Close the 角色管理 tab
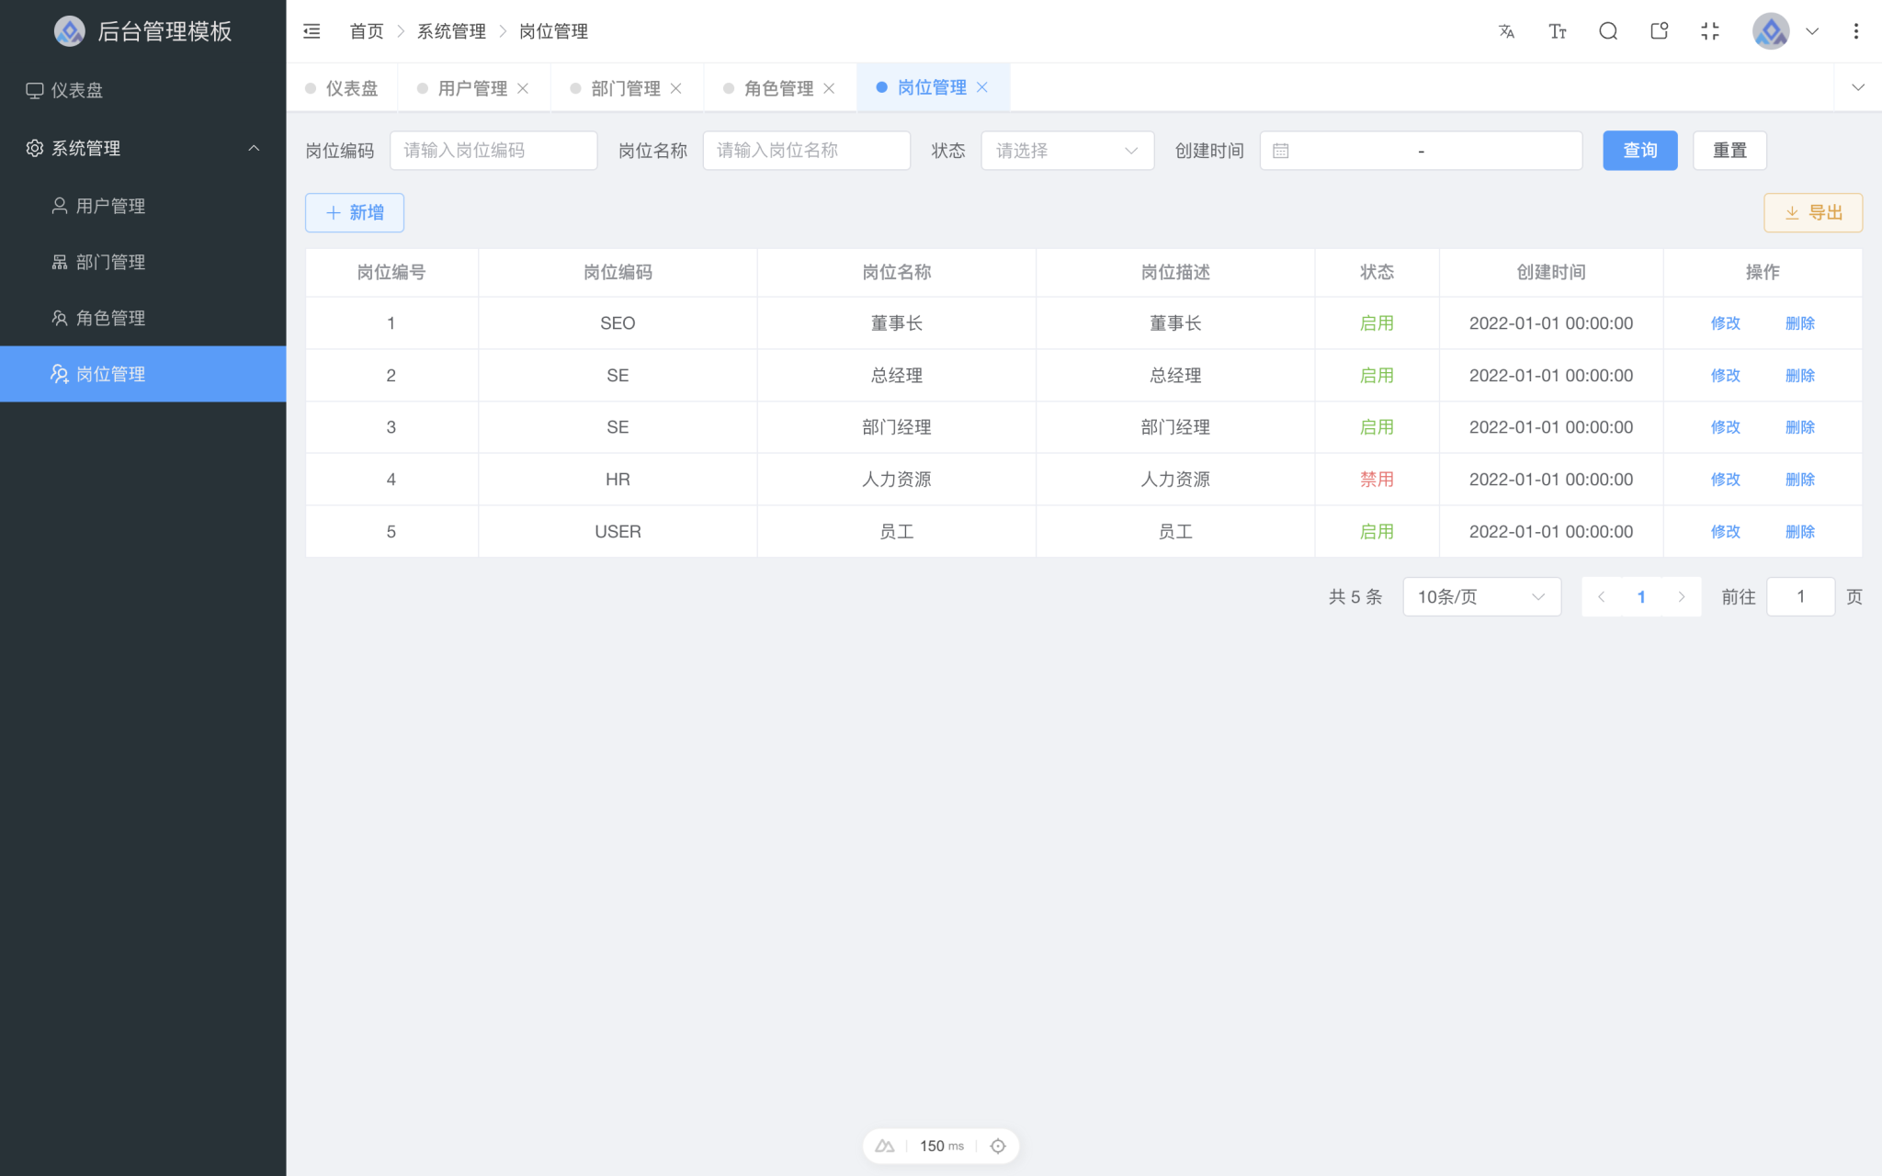This screenshot has height=1176, width=1882. coord(830,87)
